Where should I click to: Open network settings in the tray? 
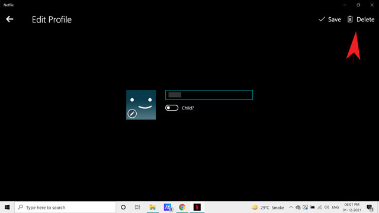pyautogui.click(x=320, y=207)
